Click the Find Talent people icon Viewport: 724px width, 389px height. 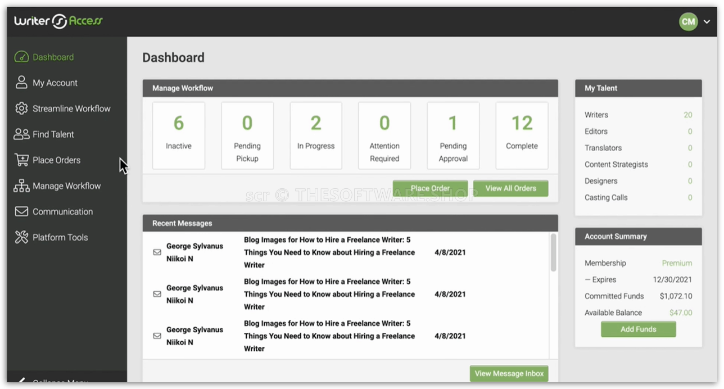coord(21,134)
